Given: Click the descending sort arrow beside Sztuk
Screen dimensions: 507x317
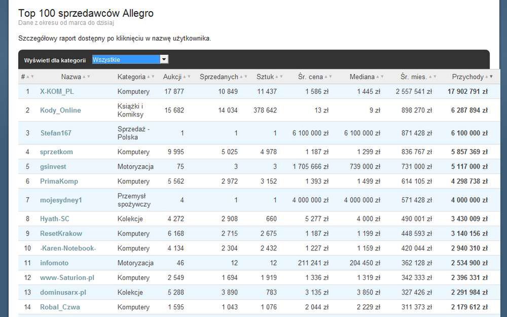Looking at the screenshot, I should click(x=281, y=77).
